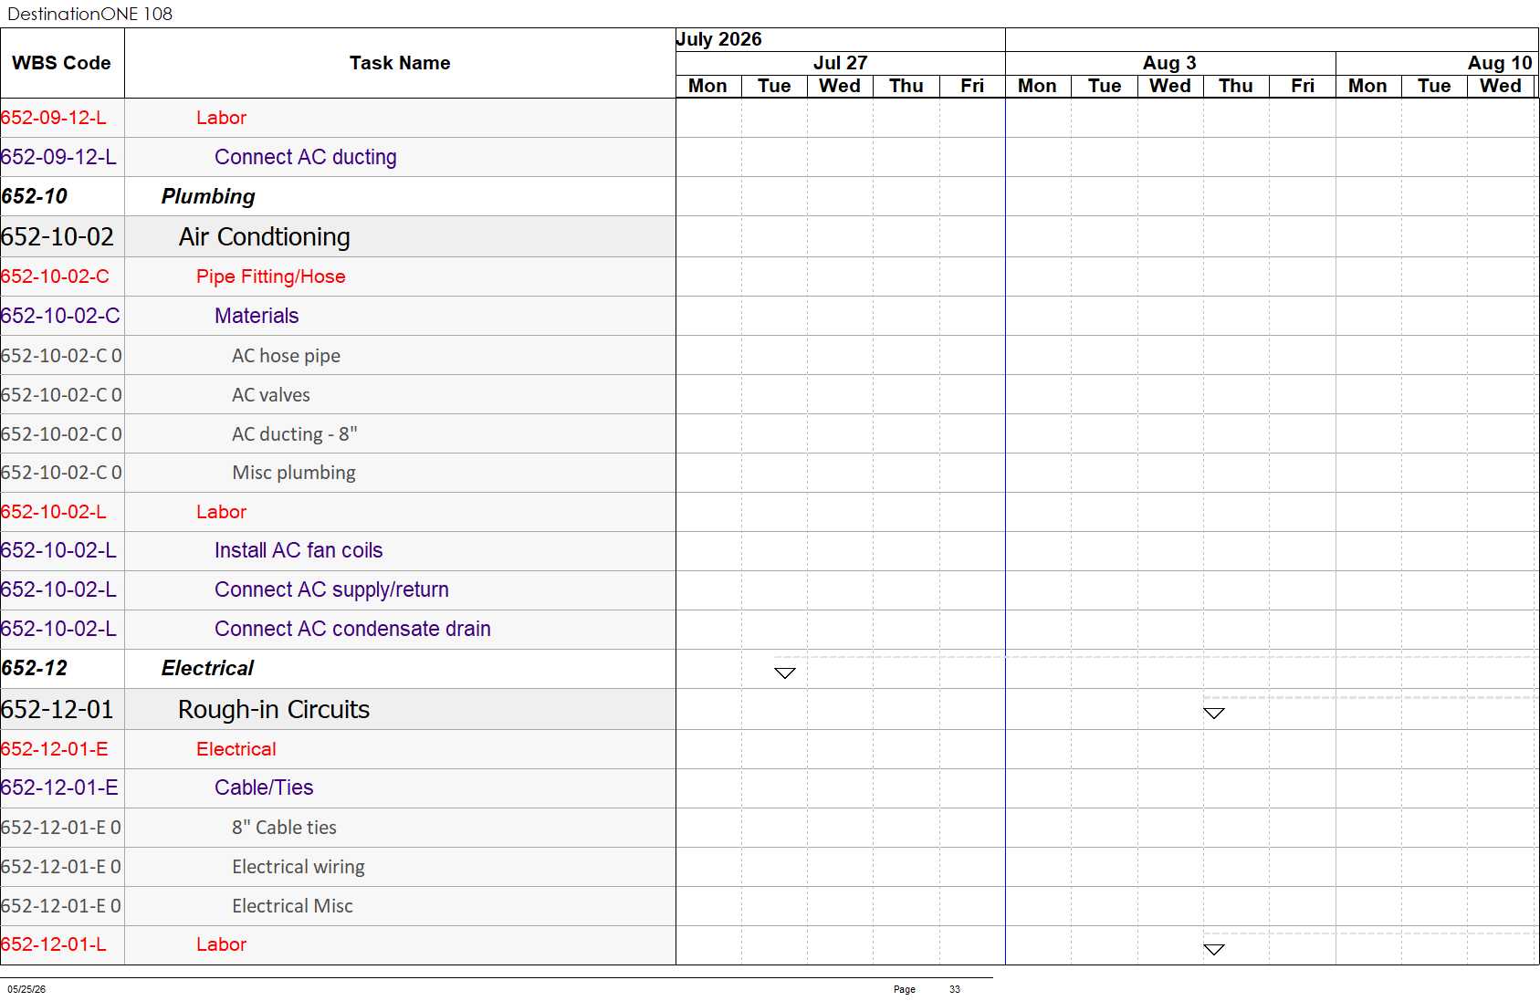This screenshot has width=1540, height=1001.
Task: Click the Labor 652-12-01-L timeline triangle
Action: [x=1214, y=950]
